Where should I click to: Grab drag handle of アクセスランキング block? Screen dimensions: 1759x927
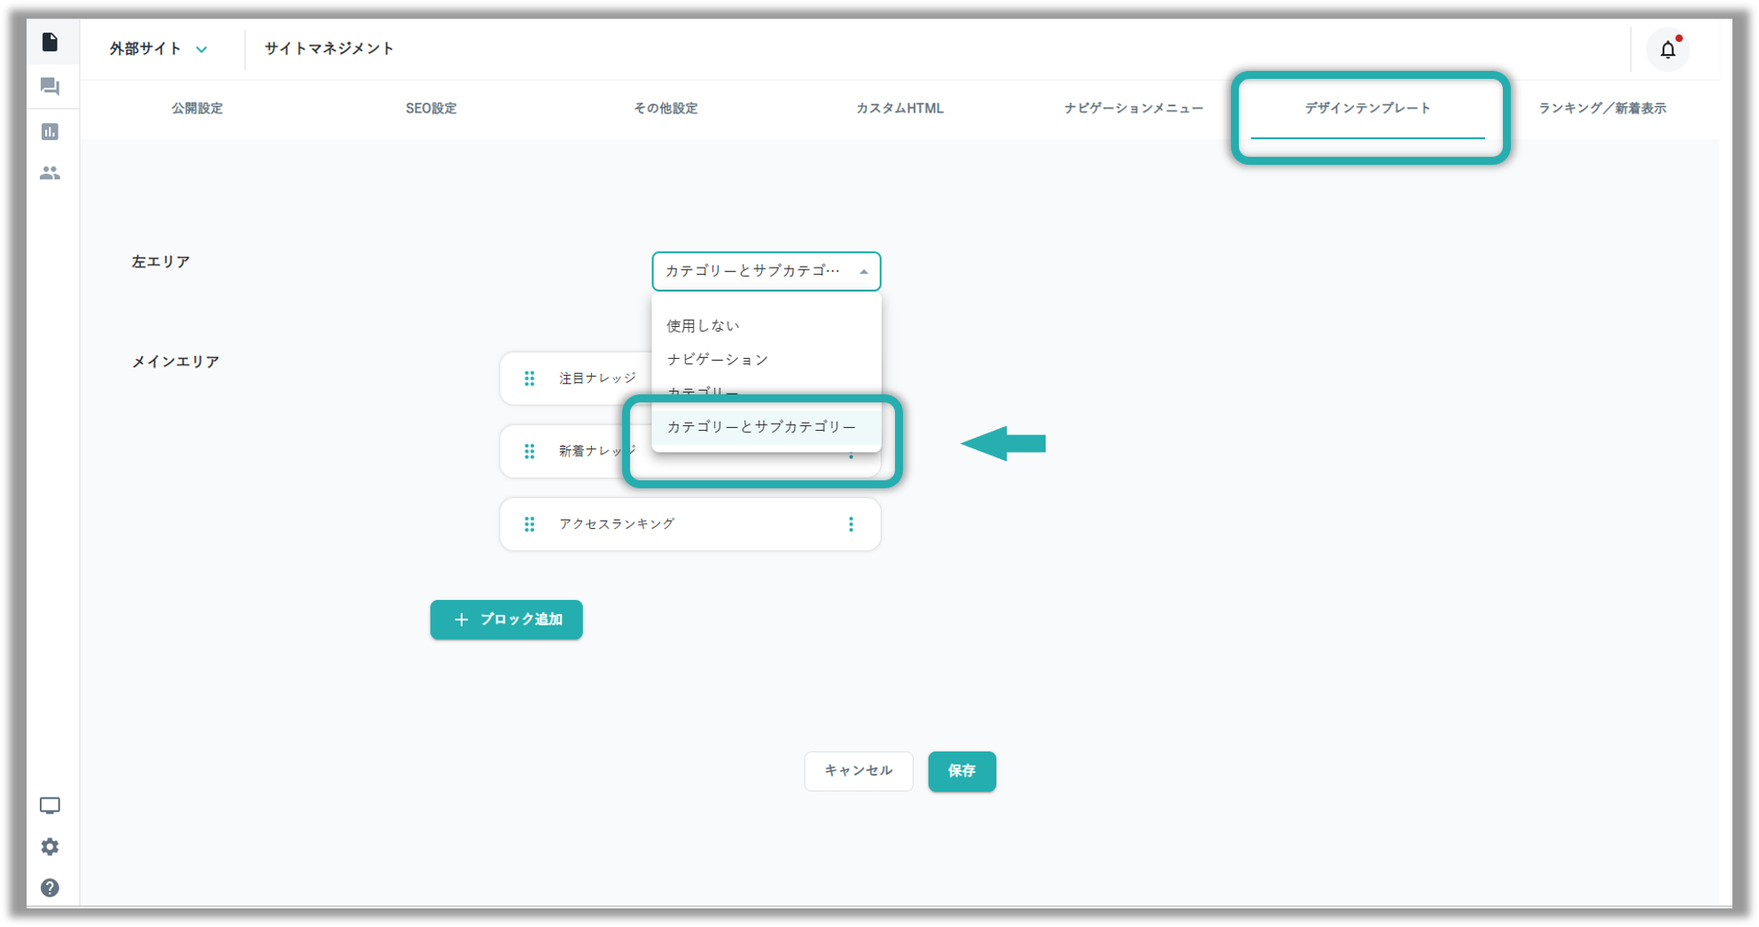pos(529,524)
